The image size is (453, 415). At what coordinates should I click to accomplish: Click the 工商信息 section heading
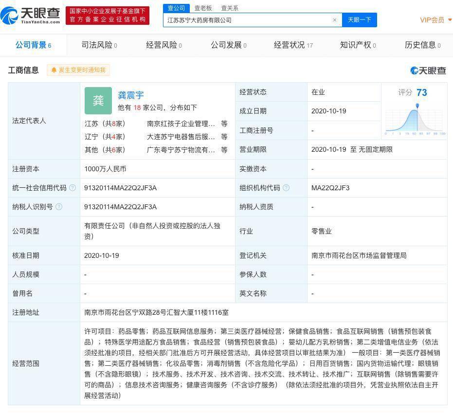pyautogui.click(x=23, y=70)
